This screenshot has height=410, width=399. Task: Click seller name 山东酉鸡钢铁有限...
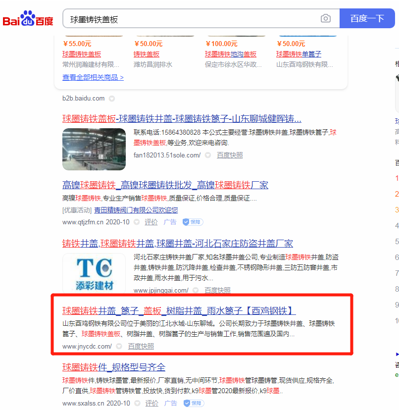[x=304, y=64]
